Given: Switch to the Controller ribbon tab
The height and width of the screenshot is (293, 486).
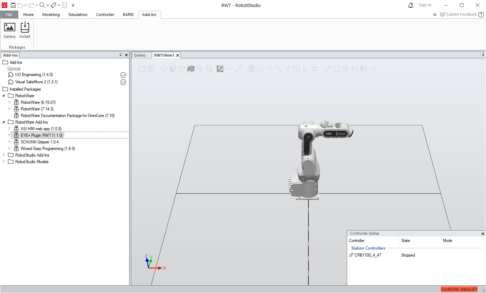Looking at the screenshot, I should tap(105, 15).
